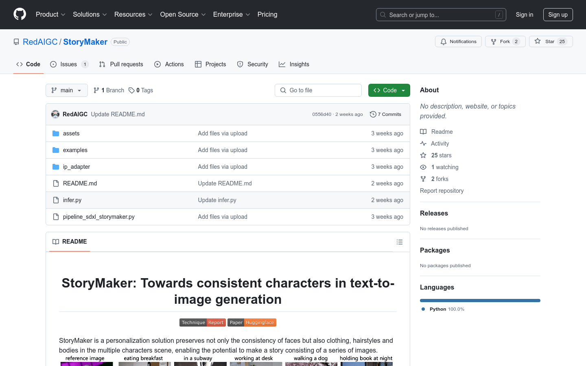Switch to the Actions tab

pyautogui.click(x=169, y=64)
